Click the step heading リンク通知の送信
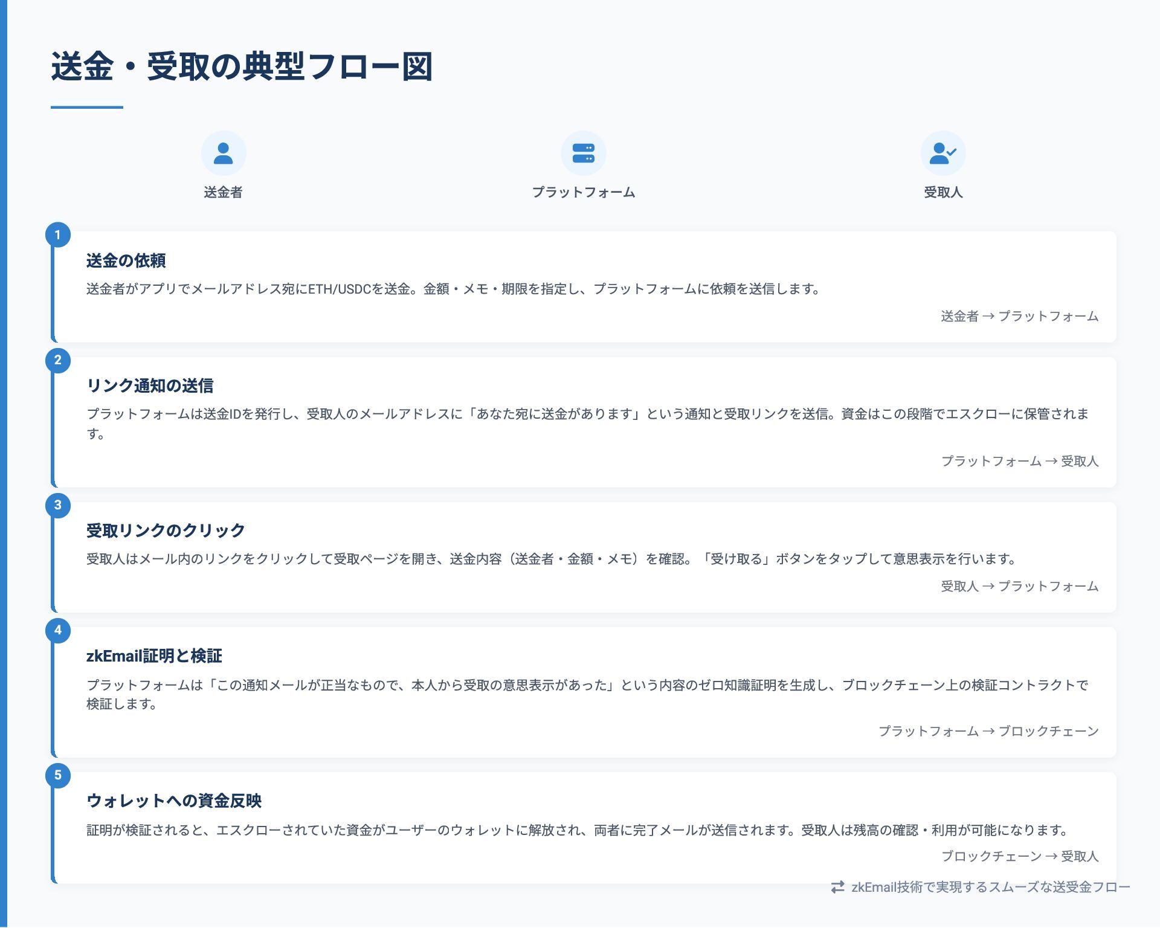The image size is (1160, 928). coord(150,385)
